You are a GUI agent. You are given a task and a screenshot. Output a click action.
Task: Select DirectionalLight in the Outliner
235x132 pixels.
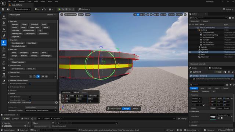tap(208, 33)
